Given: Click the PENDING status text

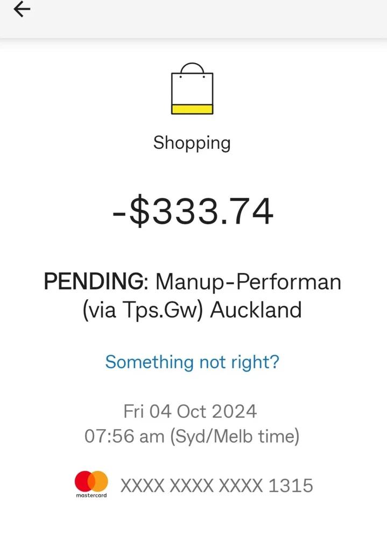Looking at the screenshot, I should coord(93,281).
